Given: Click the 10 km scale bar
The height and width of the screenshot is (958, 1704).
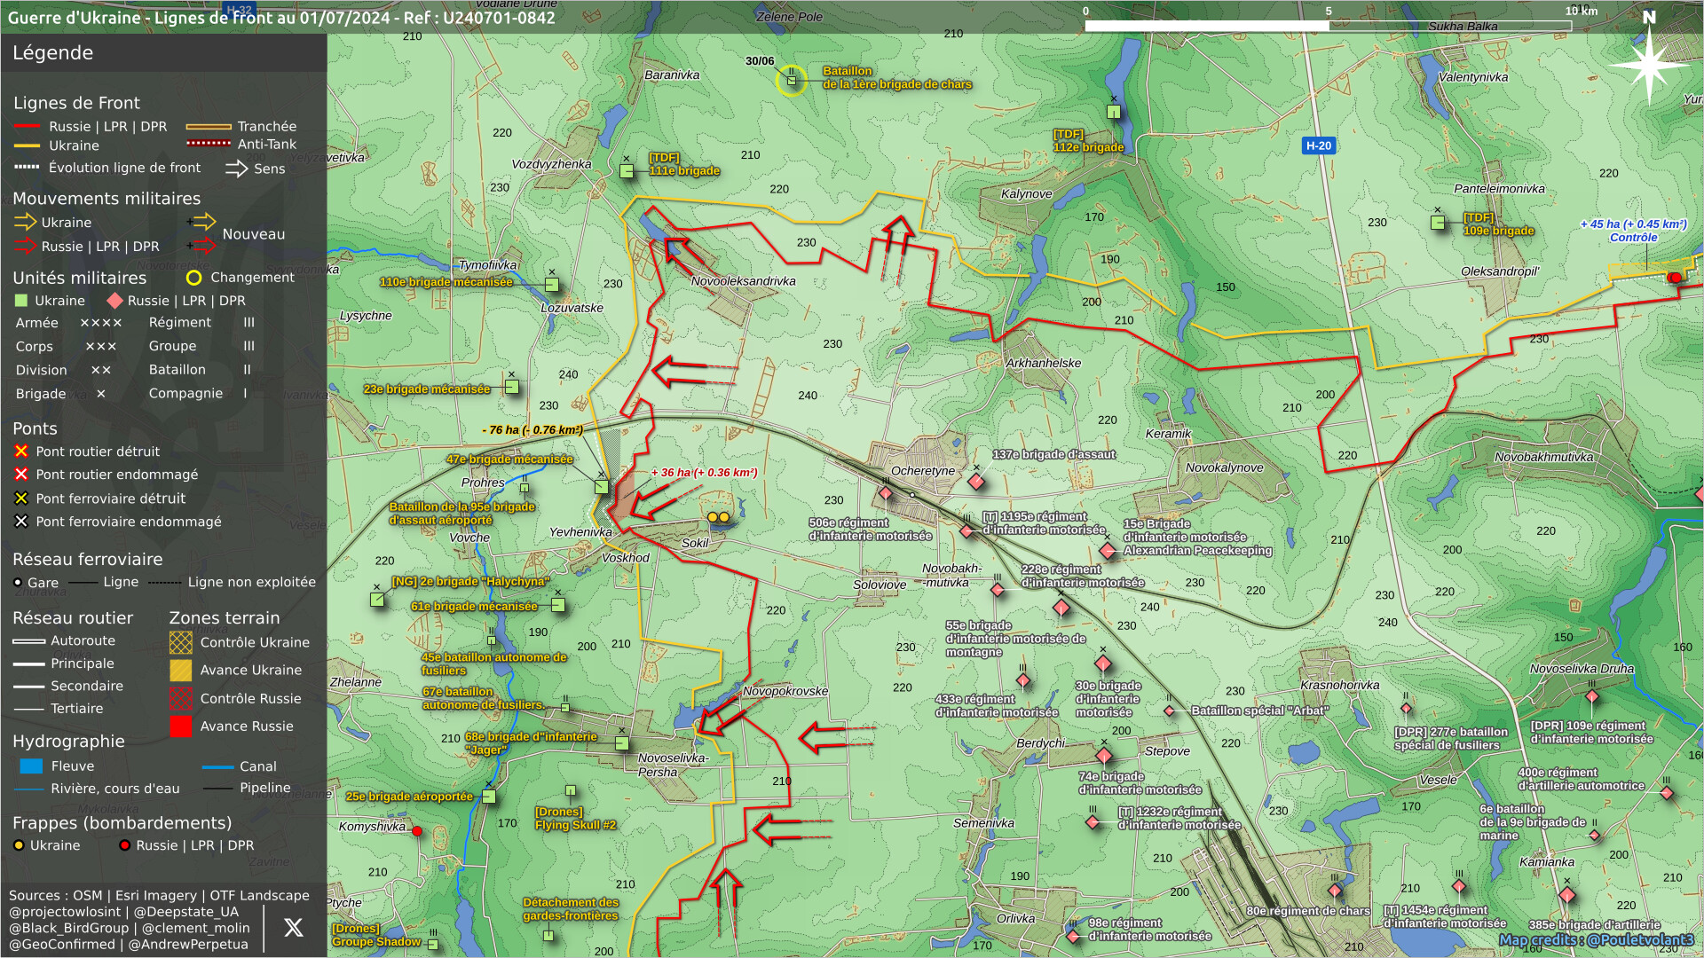Looking at the screenshot, I should coord(1329,26).
